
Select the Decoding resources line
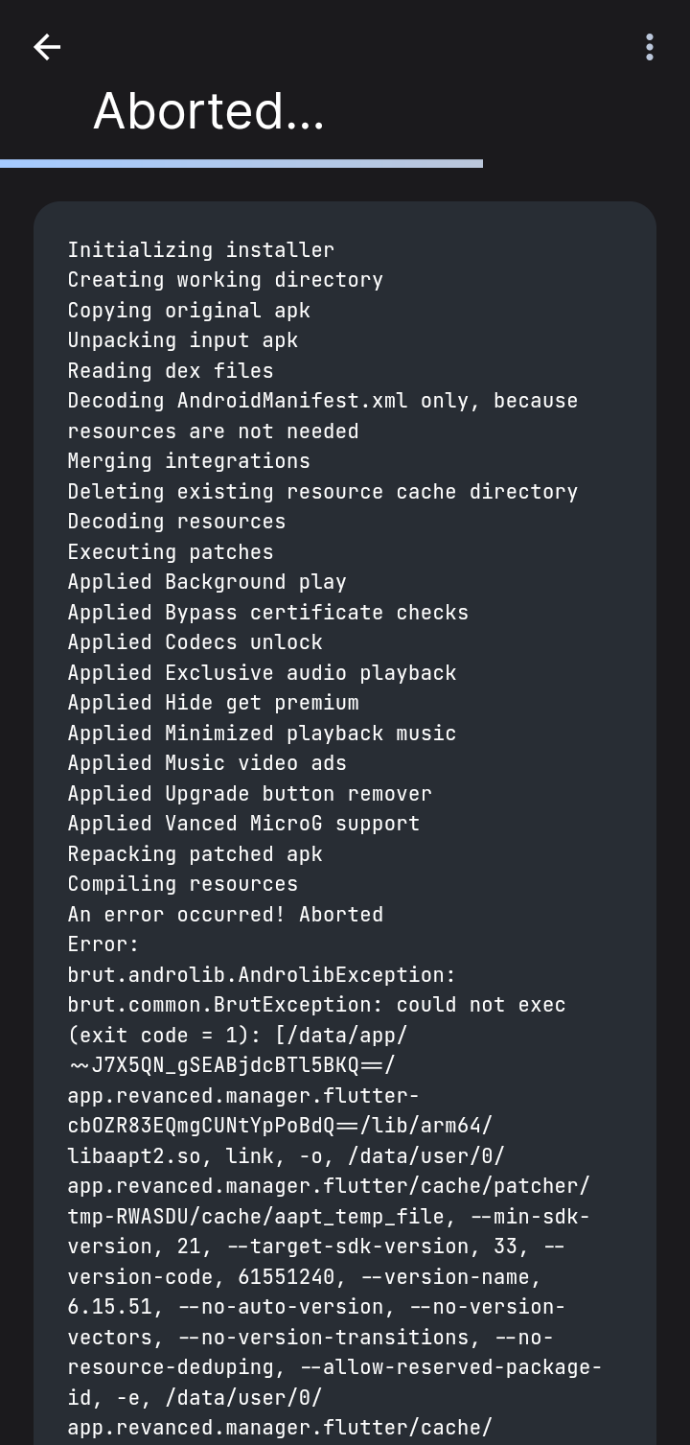pyautogui.click(x=175, y=521)
